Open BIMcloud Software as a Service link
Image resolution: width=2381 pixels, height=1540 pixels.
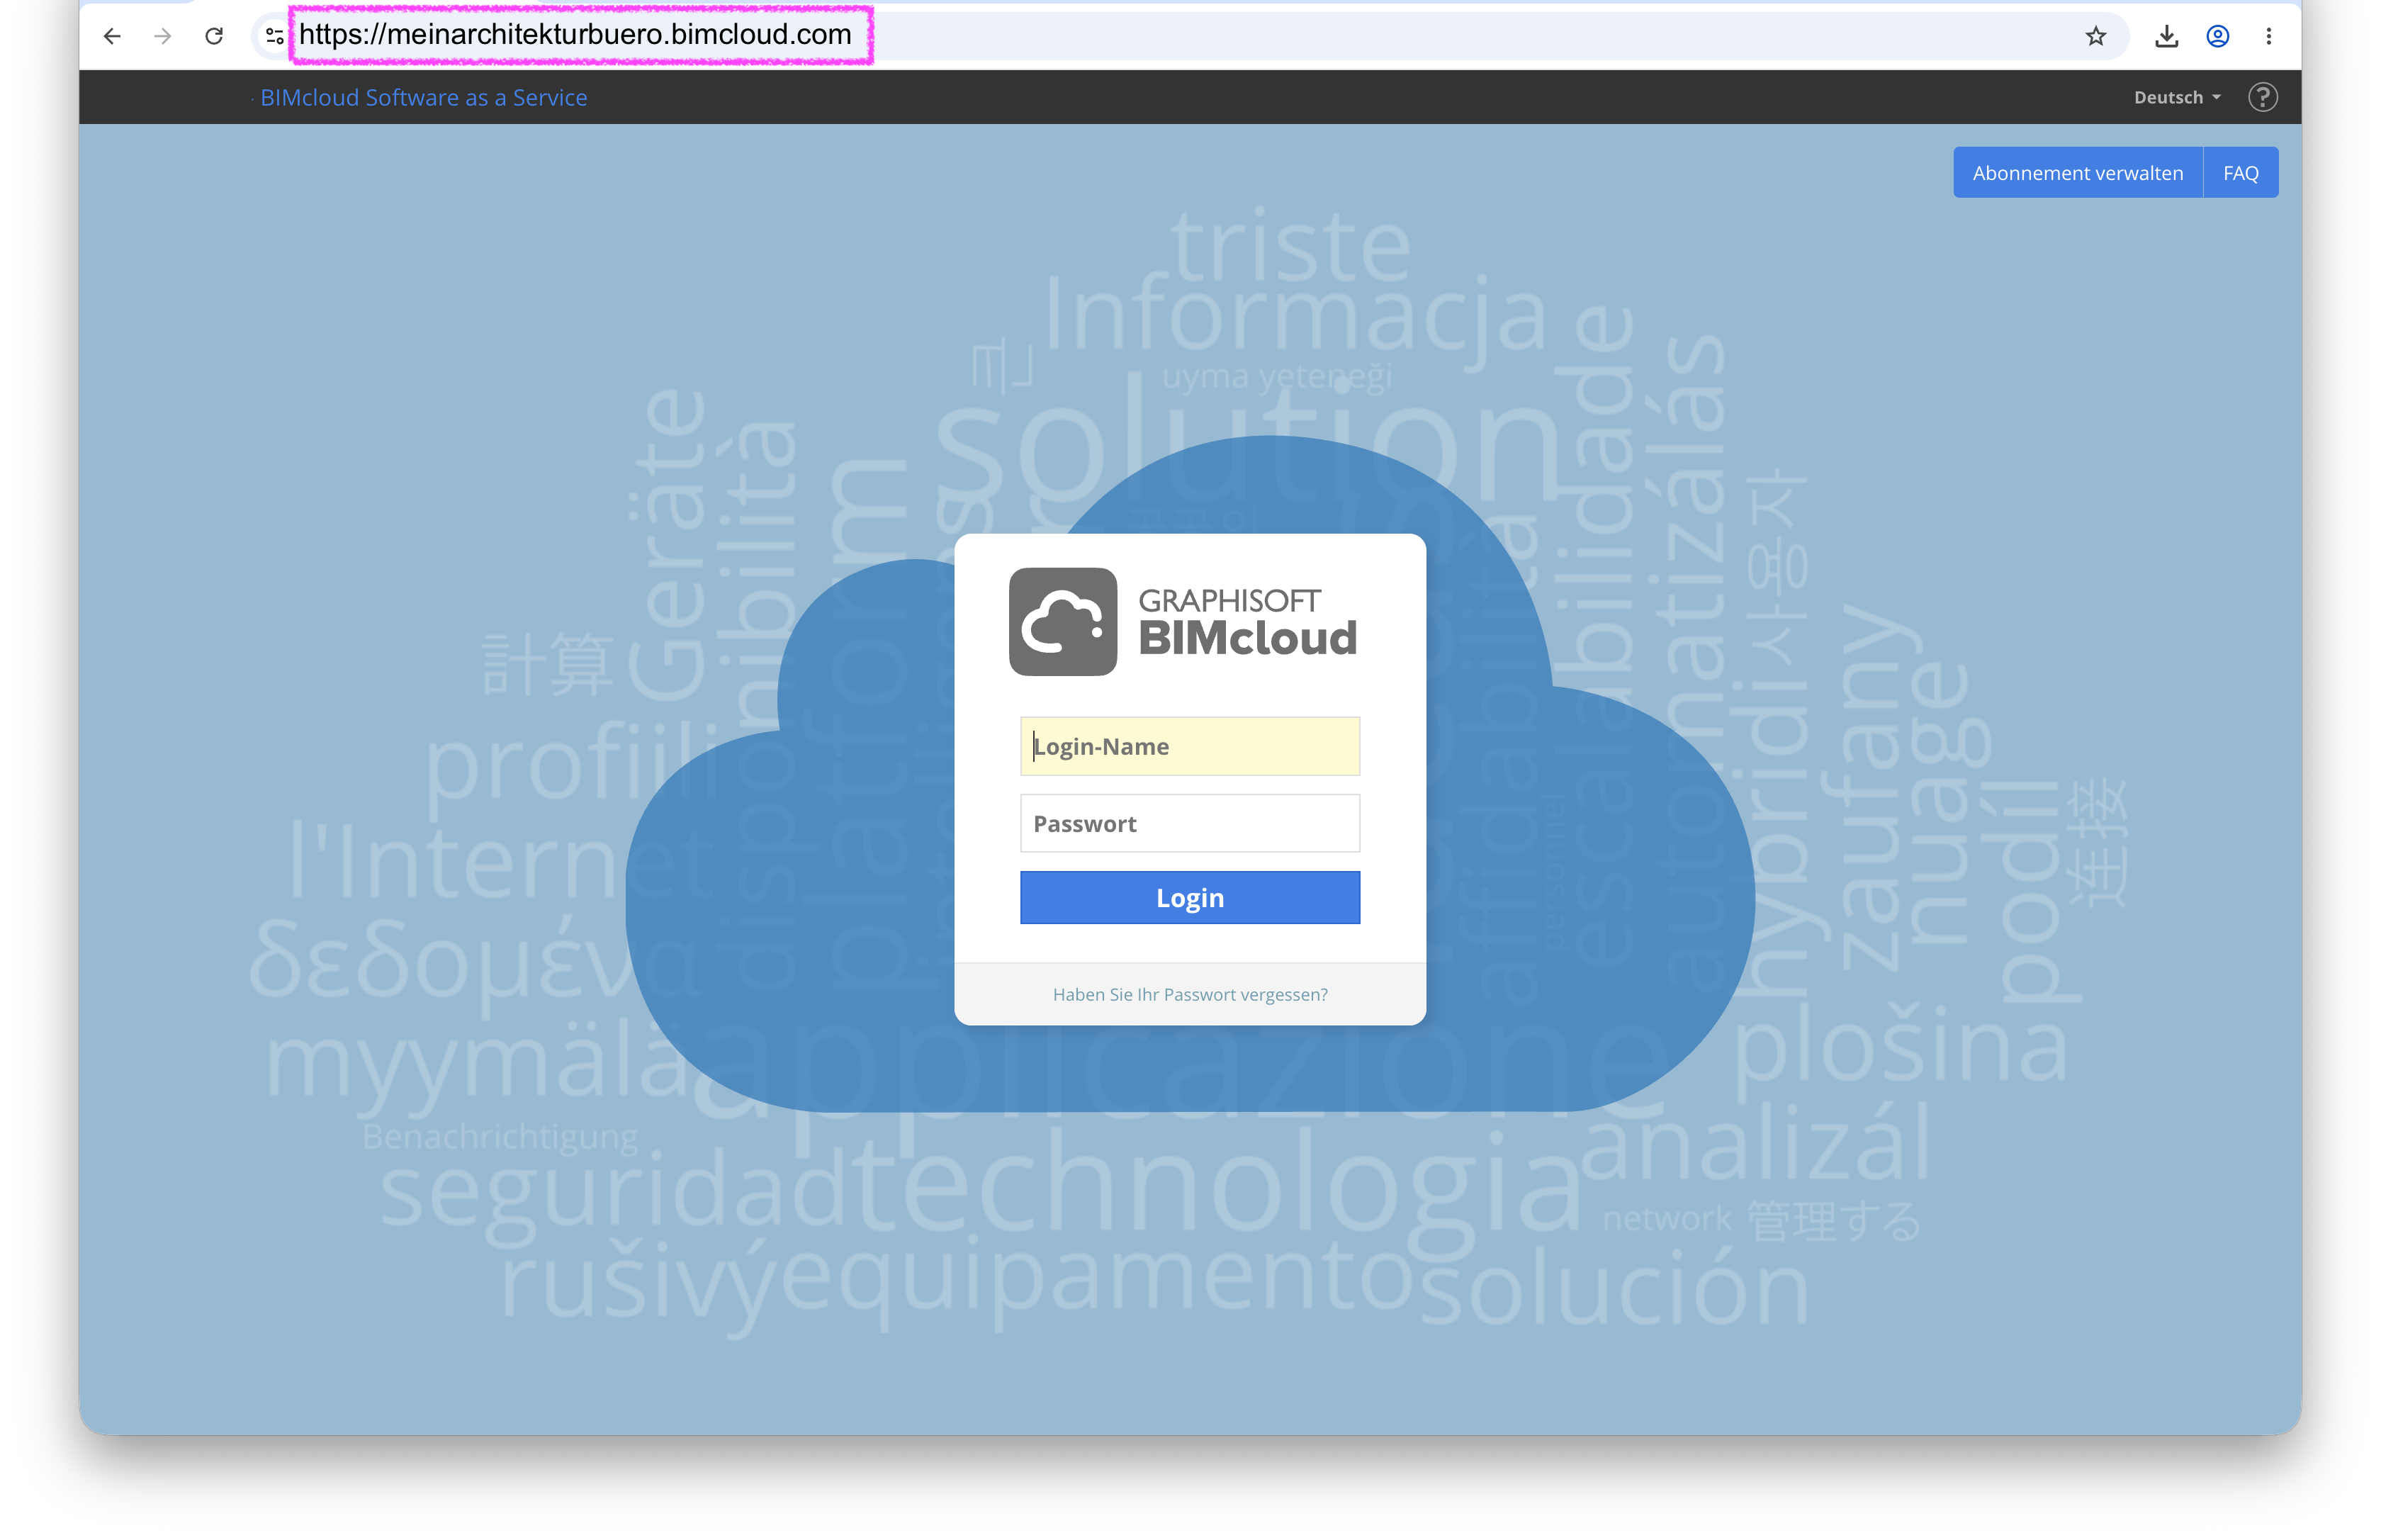pyautogui.click(x=424, y=97)
